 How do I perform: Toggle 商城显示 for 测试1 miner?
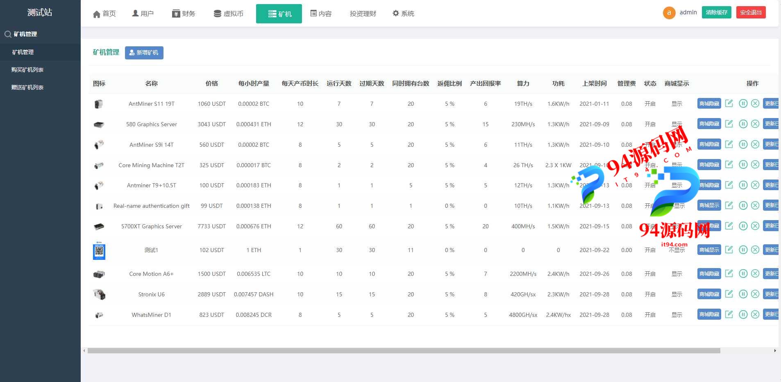[x=709, y=249]
